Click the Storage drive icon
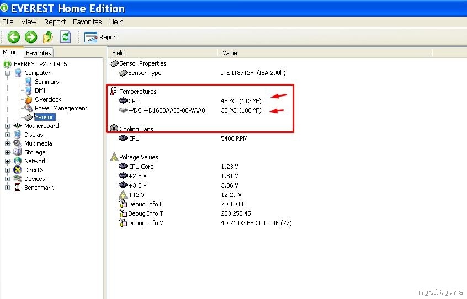This screenshot has width=467, height=299. pos(18,152)
